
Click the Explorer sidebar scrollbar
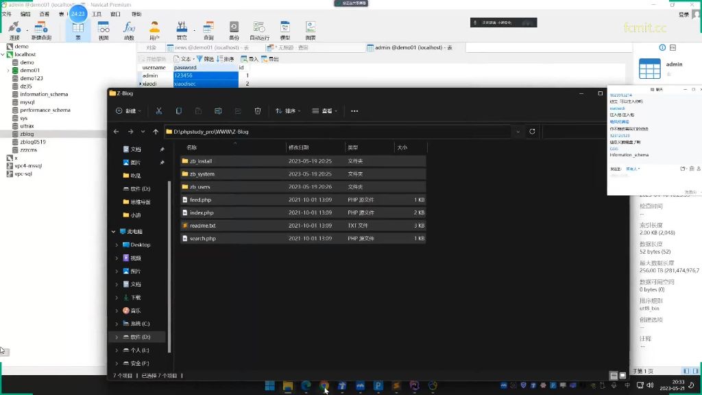tap(169, 267)
